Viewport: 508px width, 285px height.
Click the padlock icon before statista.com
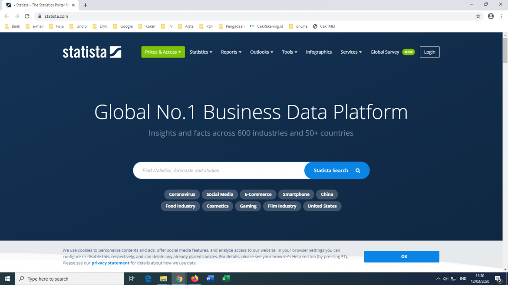coord(39,16)
